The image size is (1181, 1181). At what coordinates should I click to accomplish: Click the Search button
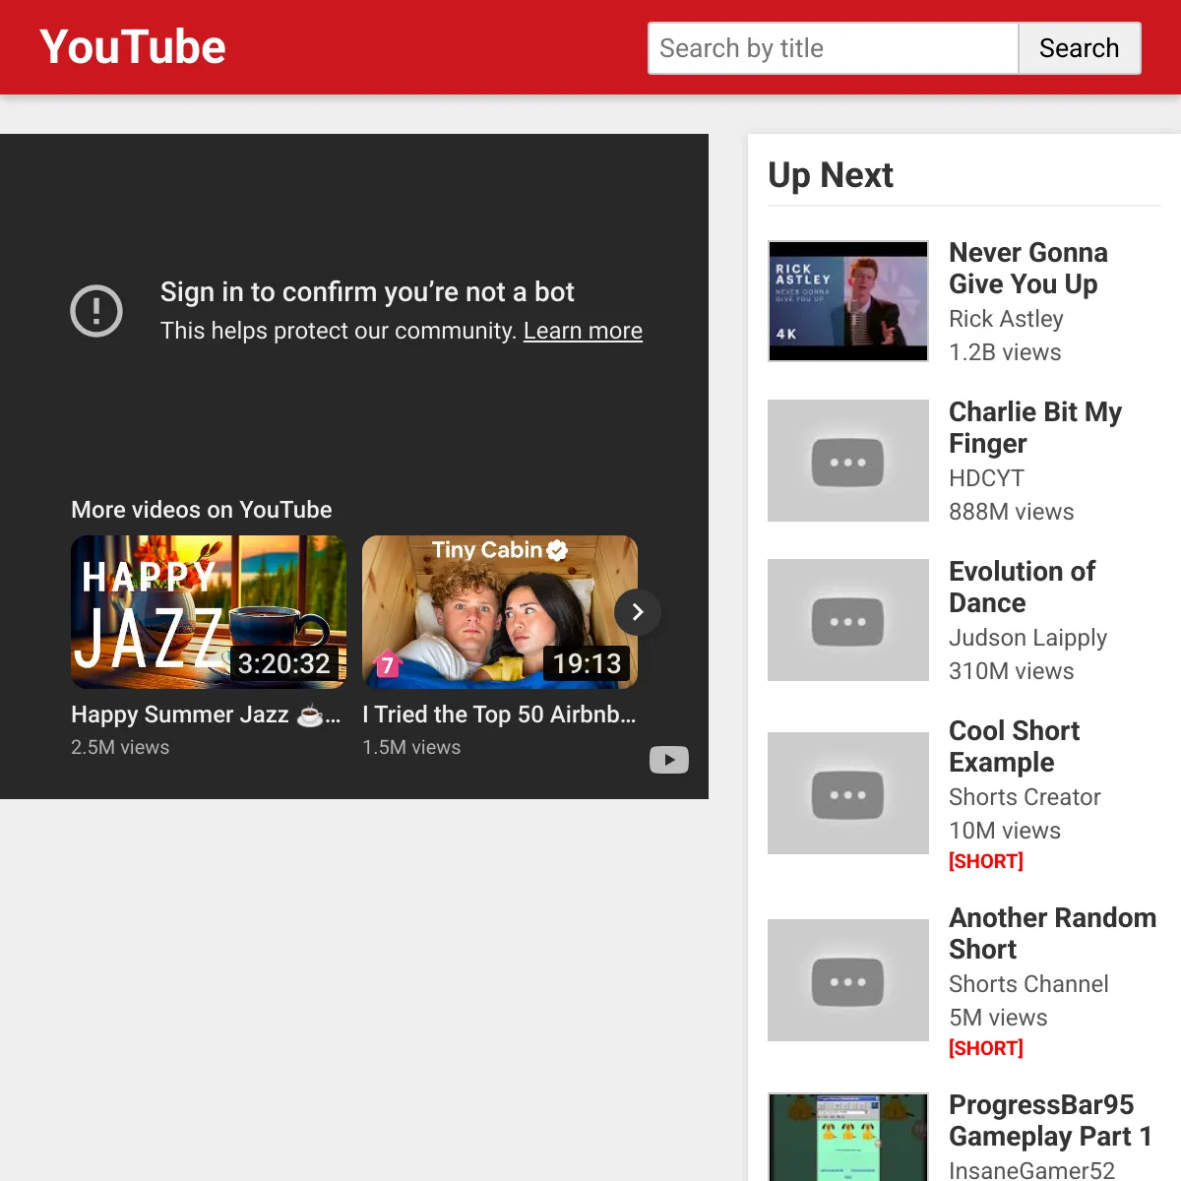[x=1080, y=48]
